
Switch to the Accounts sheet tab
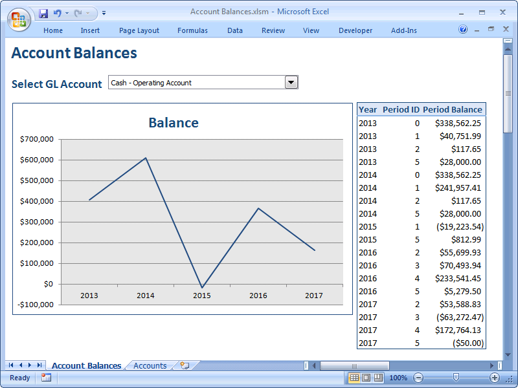(150, 365)
